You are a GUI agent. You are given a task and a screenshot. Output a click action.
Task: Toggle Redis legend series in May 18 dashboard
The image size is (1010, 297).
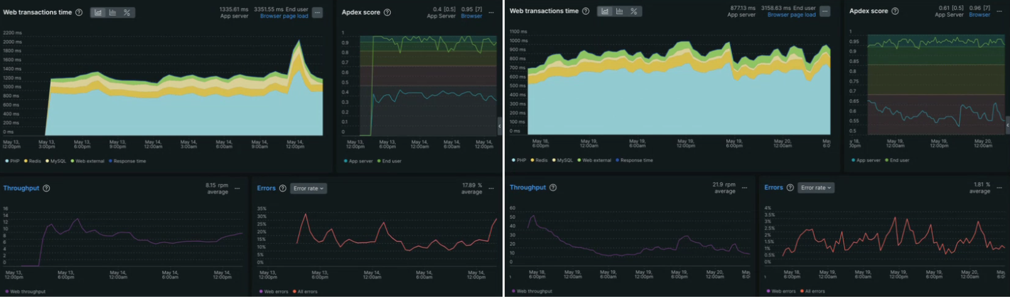tap(539, 161)
